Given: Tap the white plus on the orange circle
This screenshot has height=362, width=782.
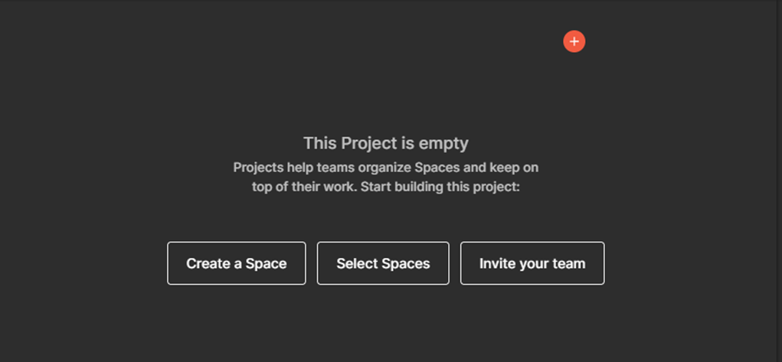Looking at the screenshot, I should click(574, 41).
